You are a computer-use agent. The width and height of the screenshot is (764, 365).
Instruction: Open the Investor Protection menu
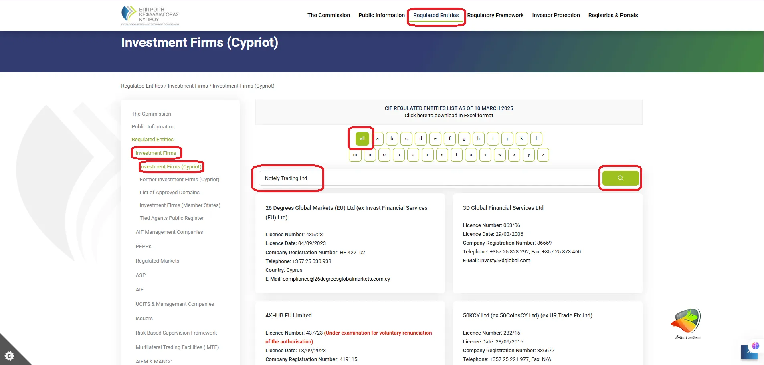(556, 15)
